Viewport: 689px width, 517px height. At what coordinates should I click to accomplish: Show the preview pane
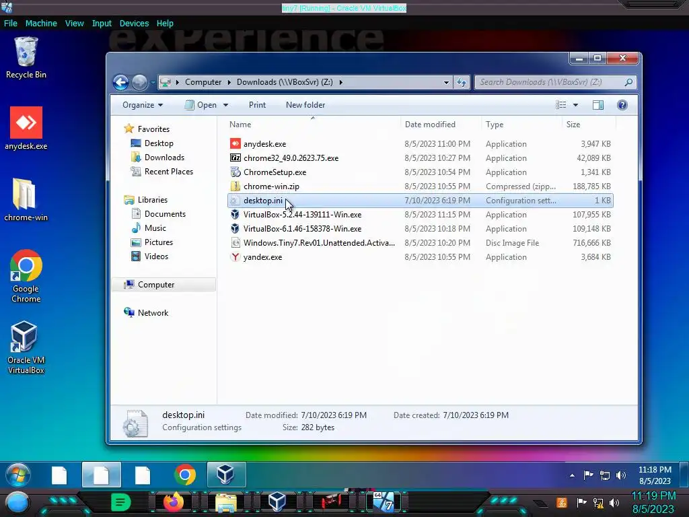(x=598, y=105)
